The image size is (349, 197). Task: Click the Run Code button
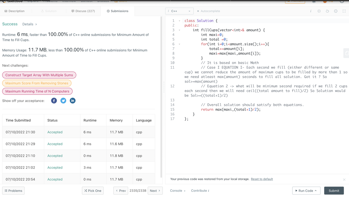(306, 191)
